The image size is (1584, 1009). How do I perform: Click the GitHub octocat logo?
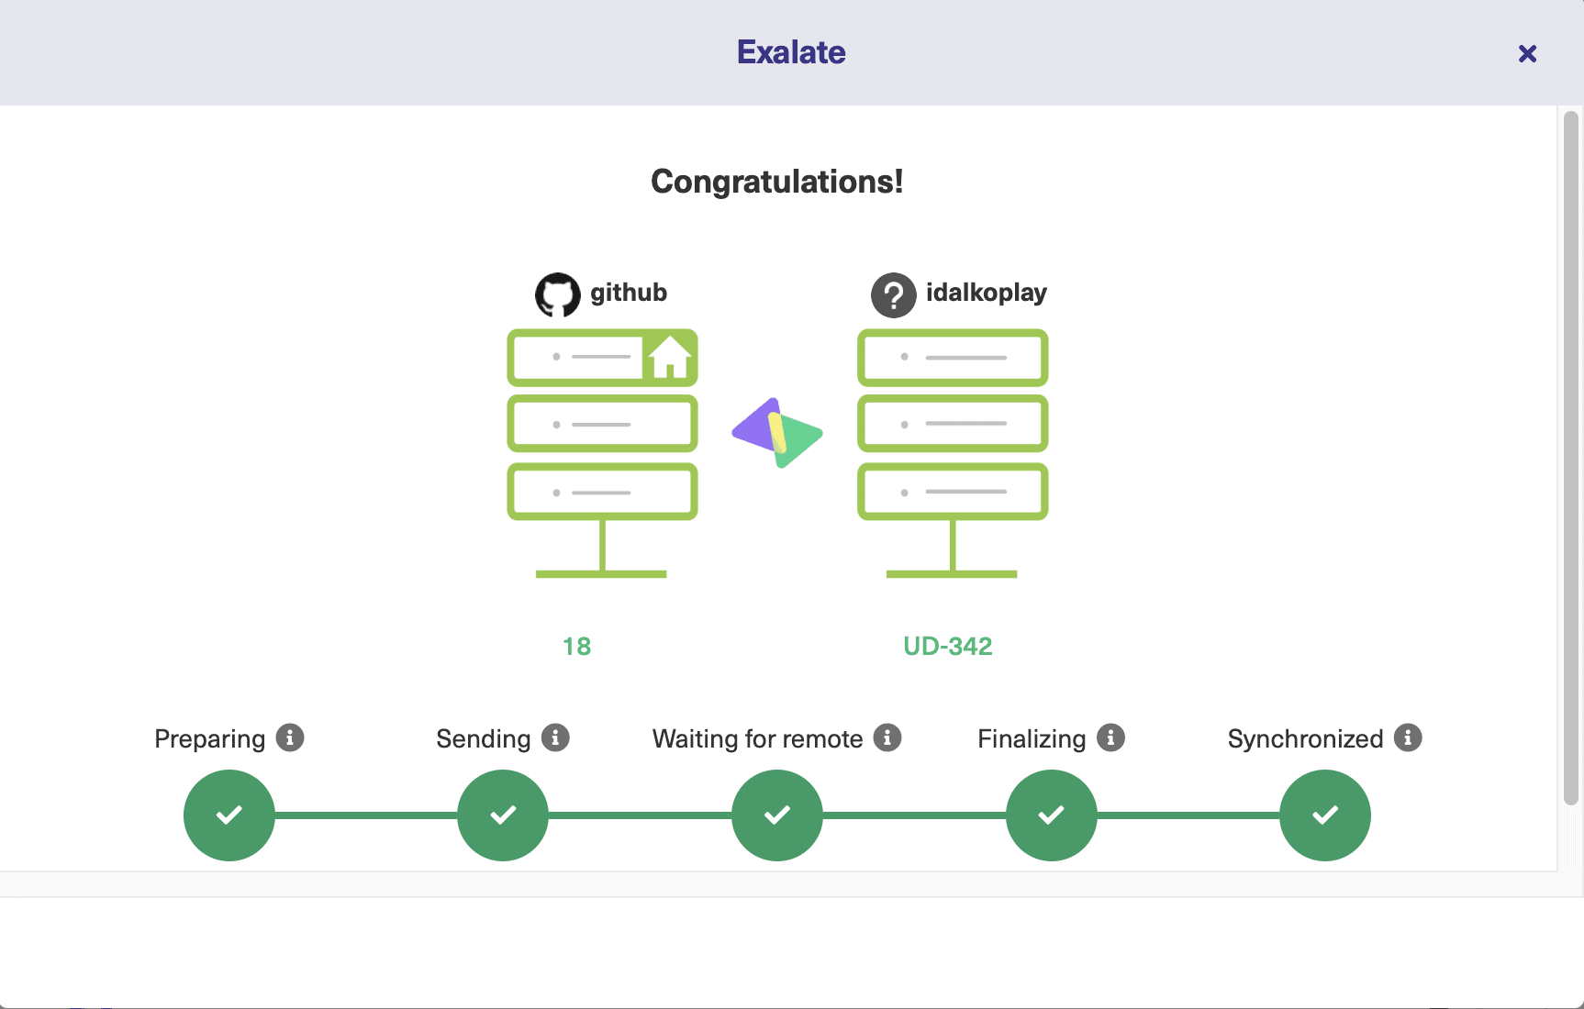click(x=558, y=294)
